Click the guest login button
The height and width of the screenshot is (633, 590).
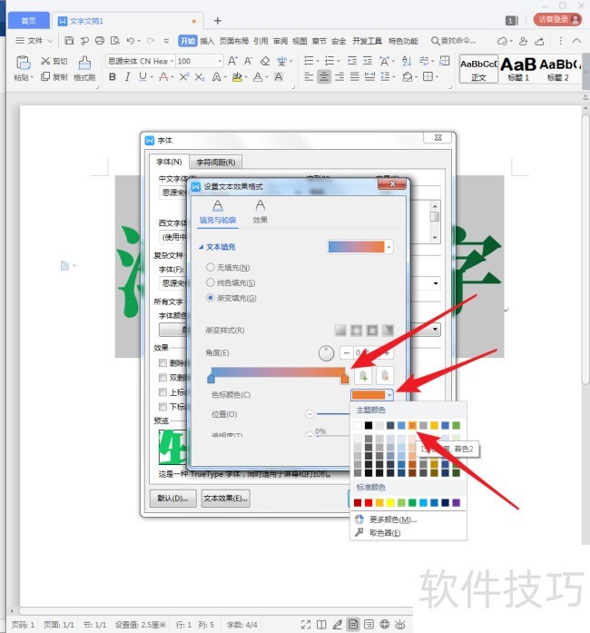point(557,19)
